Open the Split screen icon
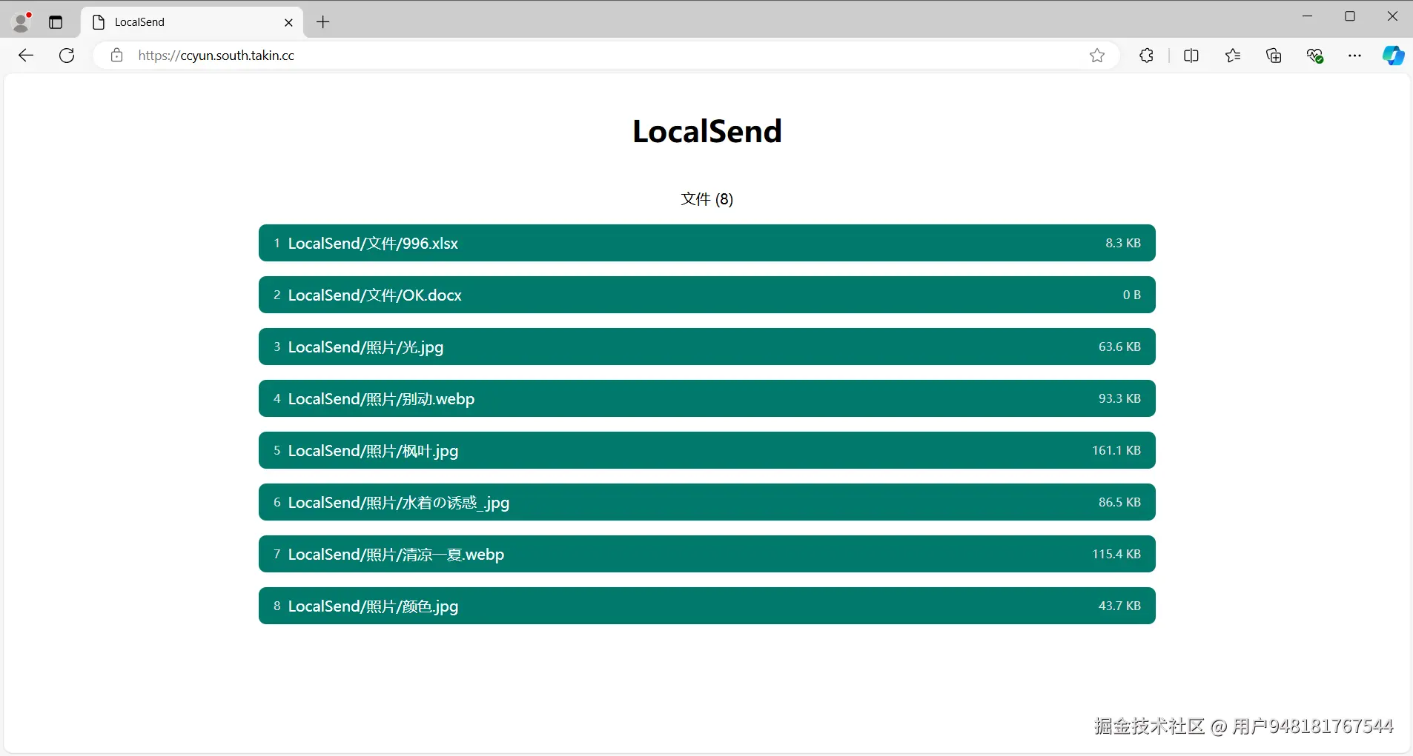1413x756 pixels. [x=1191, y=56]
